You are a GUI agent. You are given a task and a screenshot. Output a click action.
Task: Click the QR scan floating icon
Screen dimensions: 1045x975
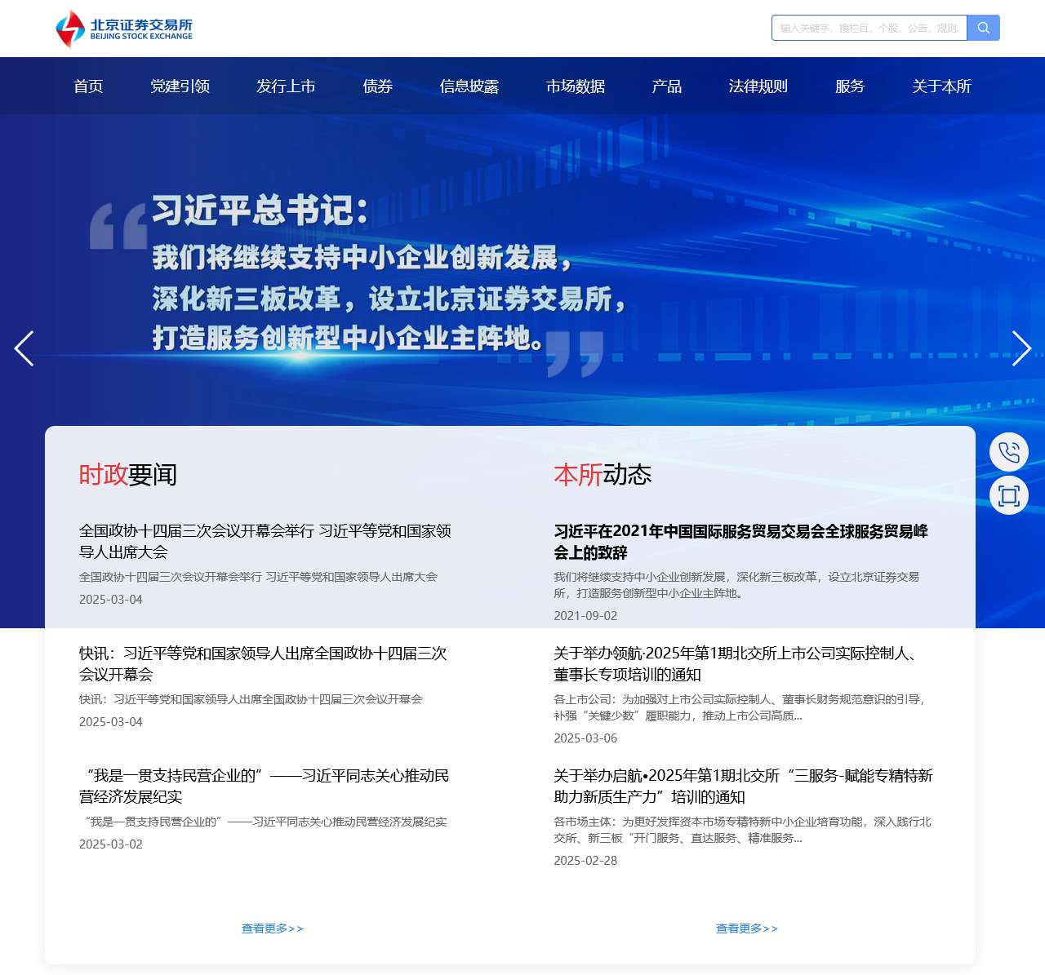1009,495
